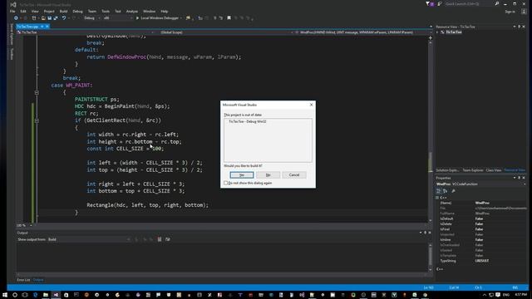Viewport: 532px width, 299px height.
Task: Click the vertical scrollbar of the code editor
Action: 431,130
